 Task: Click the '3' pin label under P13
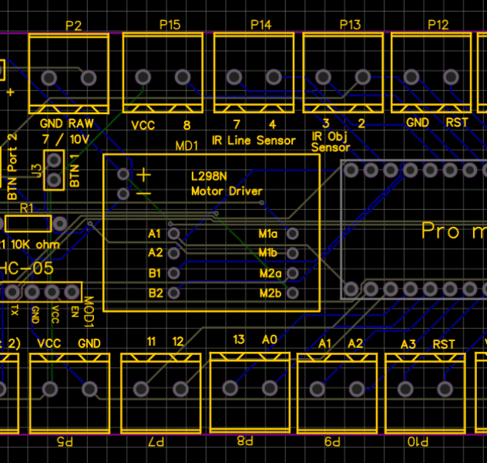[x=326, y=123]
